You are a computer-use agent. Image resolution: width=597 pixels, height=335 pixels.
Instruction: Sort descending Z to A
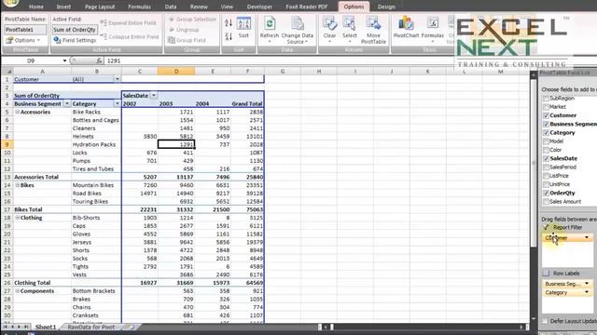[x=228, y=36]
